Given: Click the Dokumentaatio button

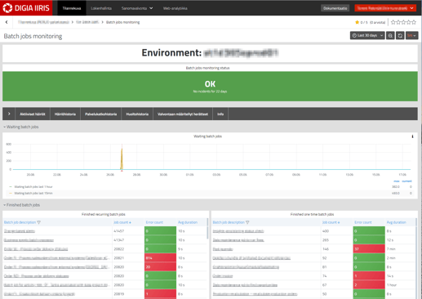Looking at the screenshot, I should click(335, 8).
